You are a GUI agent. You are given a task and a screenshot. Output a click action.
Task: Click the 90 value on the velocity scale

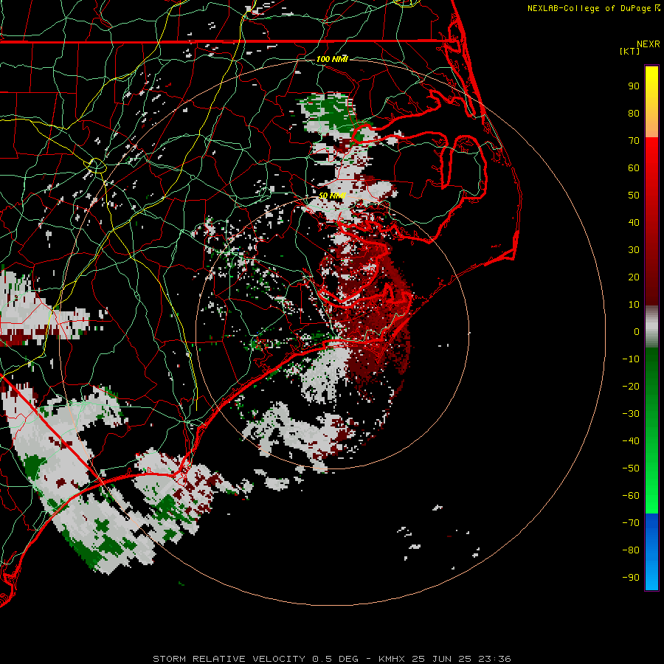(634, 86)
